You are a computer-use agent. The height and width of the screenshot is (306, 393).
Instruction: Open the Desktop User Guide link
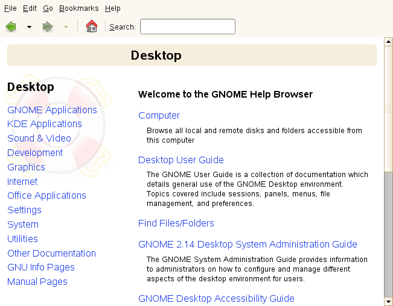click(x=181, y=160)
